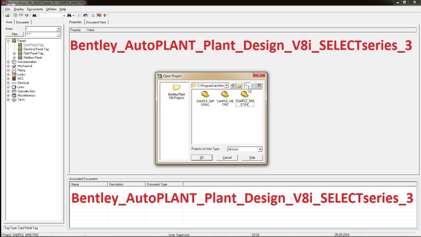
Task: Click the Loops node icon
Action: coord(14,74)
